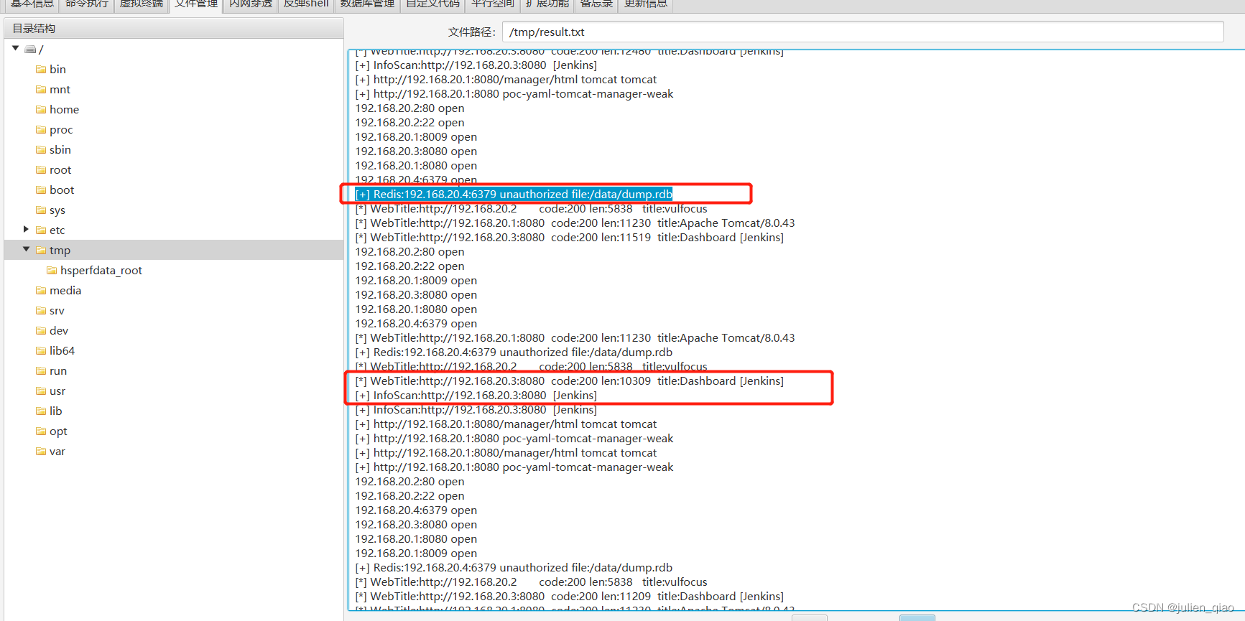Expand the etc folder arrow
Screen dimensions: 1245x621
(x=26, y=230)
